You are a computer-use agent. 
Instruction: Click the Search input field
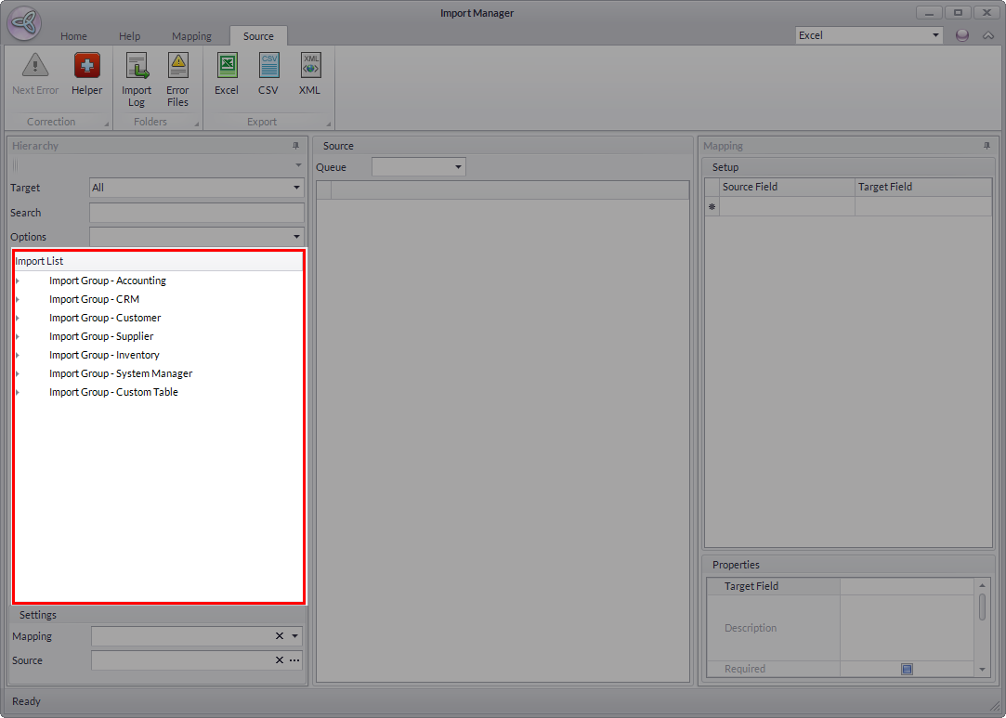[x=196, y=213]
